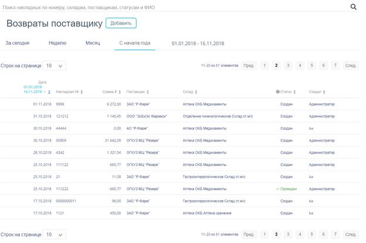Viewport: 366px width, 243px height.
Task: Sort by Поставщик column arrows
Action: 148,92
